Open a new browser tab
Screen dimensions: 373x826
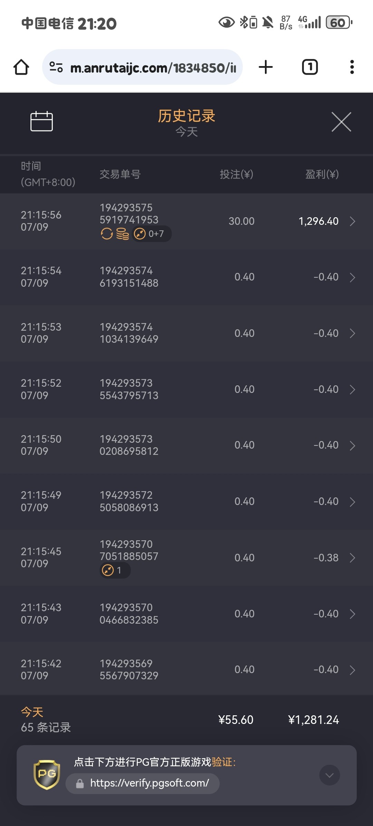[266, 67]
